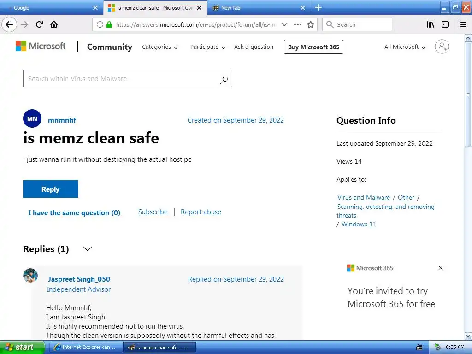Switch to Internet Explorer taskbar item
Screen dimensions: 472x354
85,348
